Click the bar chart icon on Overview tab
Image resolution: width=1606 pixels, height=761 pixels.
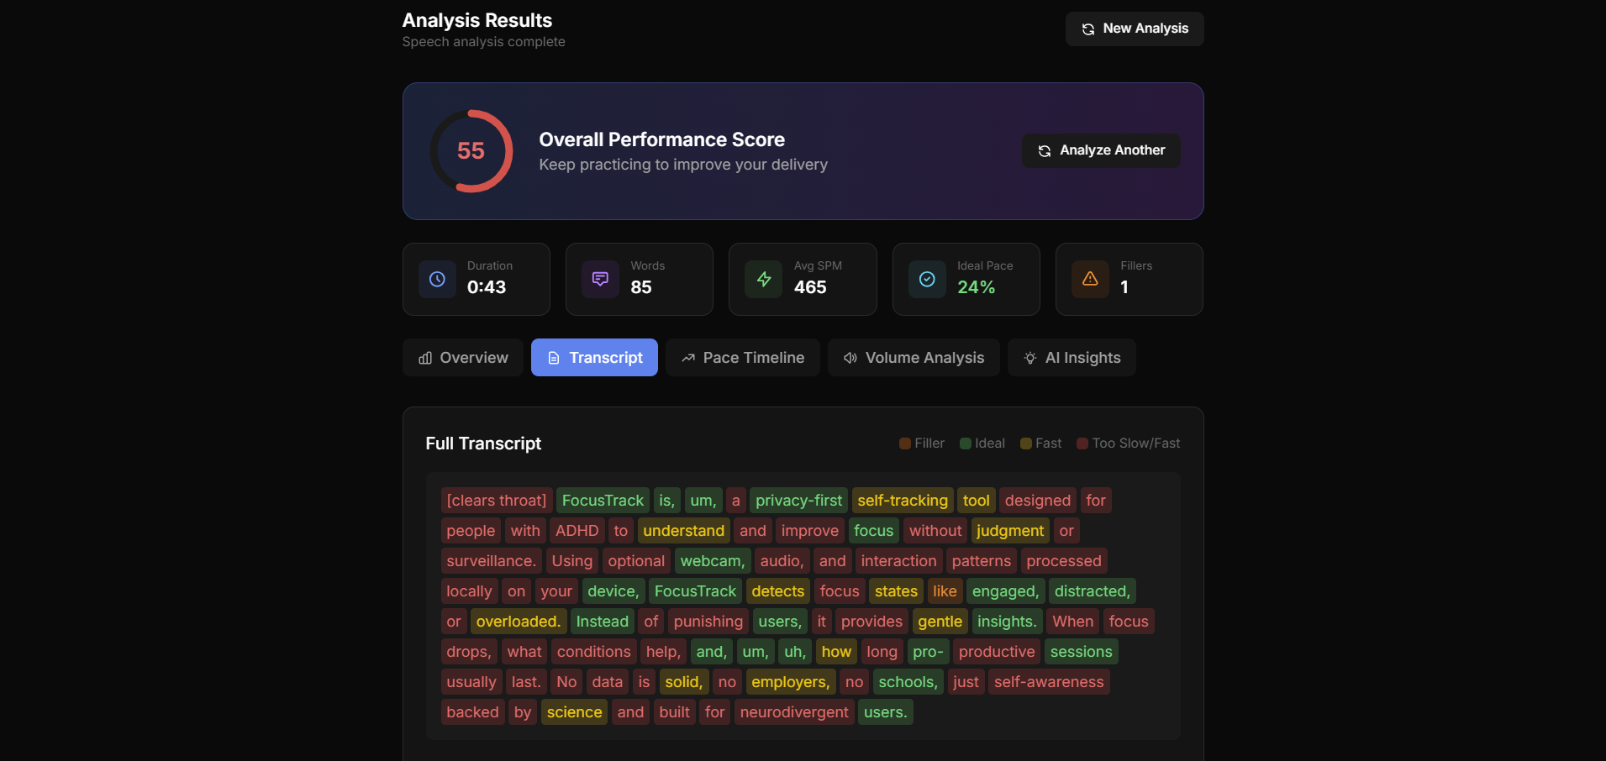pos(425,358)
